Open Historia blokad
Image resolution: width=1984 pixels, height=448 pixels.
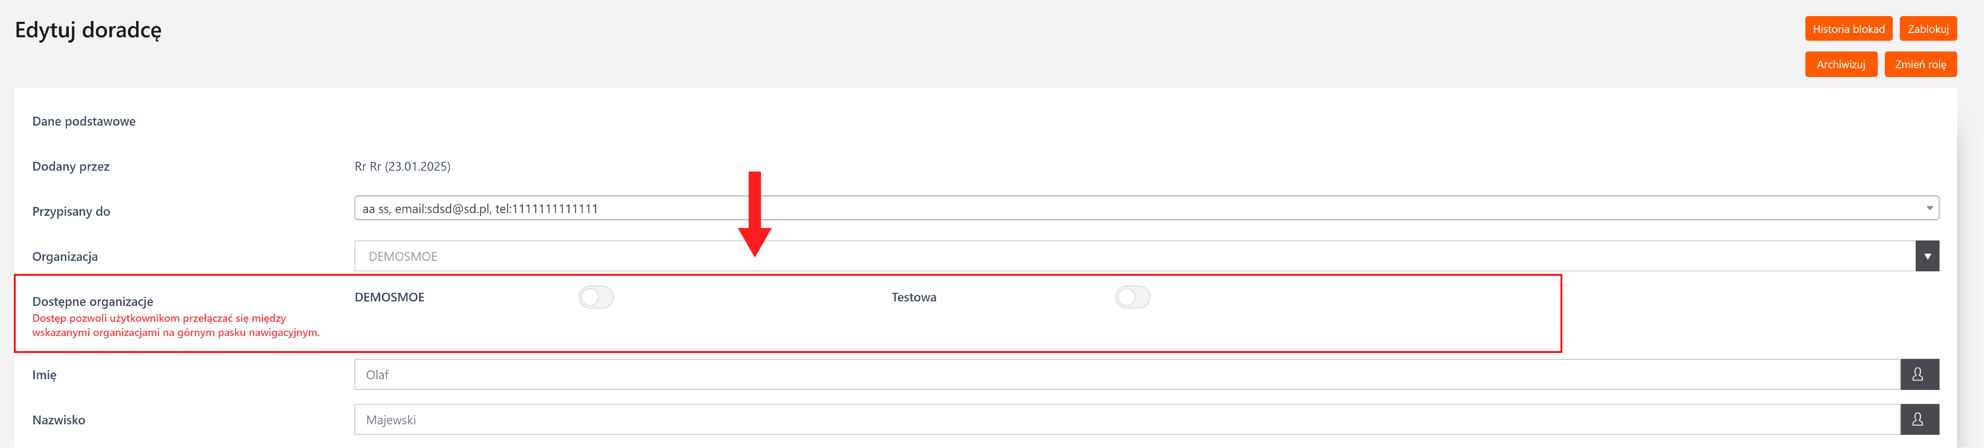coord(1848,29)
